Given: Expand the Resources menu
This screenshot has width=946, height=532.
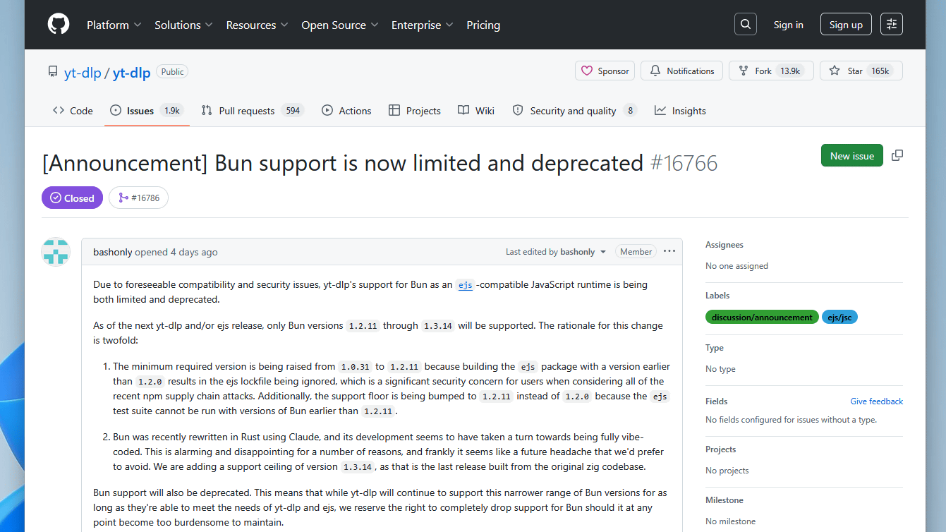Looking at the screenshot, I should [257, 25].
